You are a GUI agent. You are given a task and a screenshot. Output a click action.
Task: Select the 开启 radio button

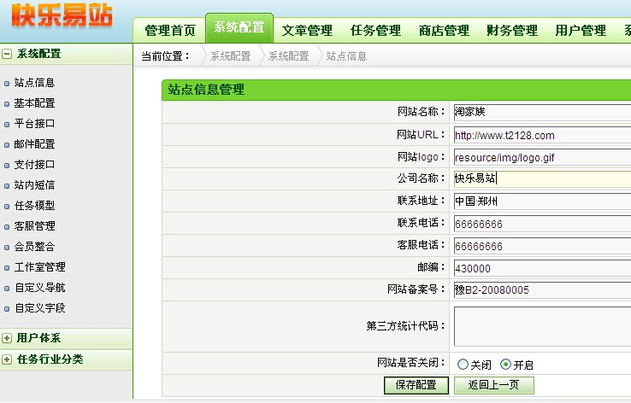[505, 365]
